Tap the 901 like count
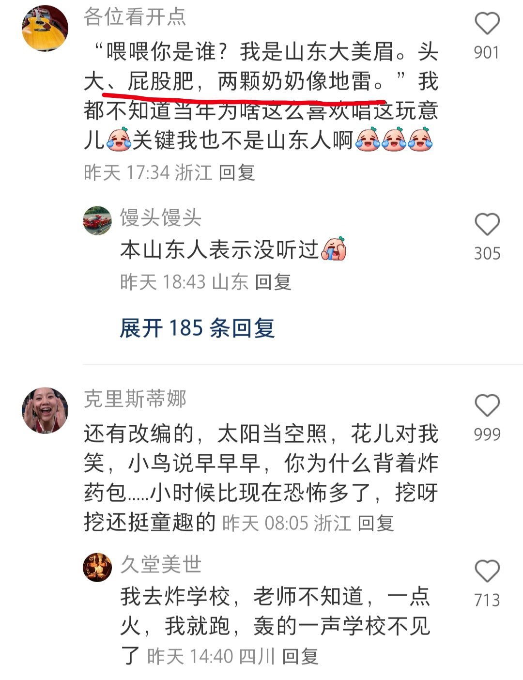The image size is (523, 680). pyautogui.click(x=487, y=52)
